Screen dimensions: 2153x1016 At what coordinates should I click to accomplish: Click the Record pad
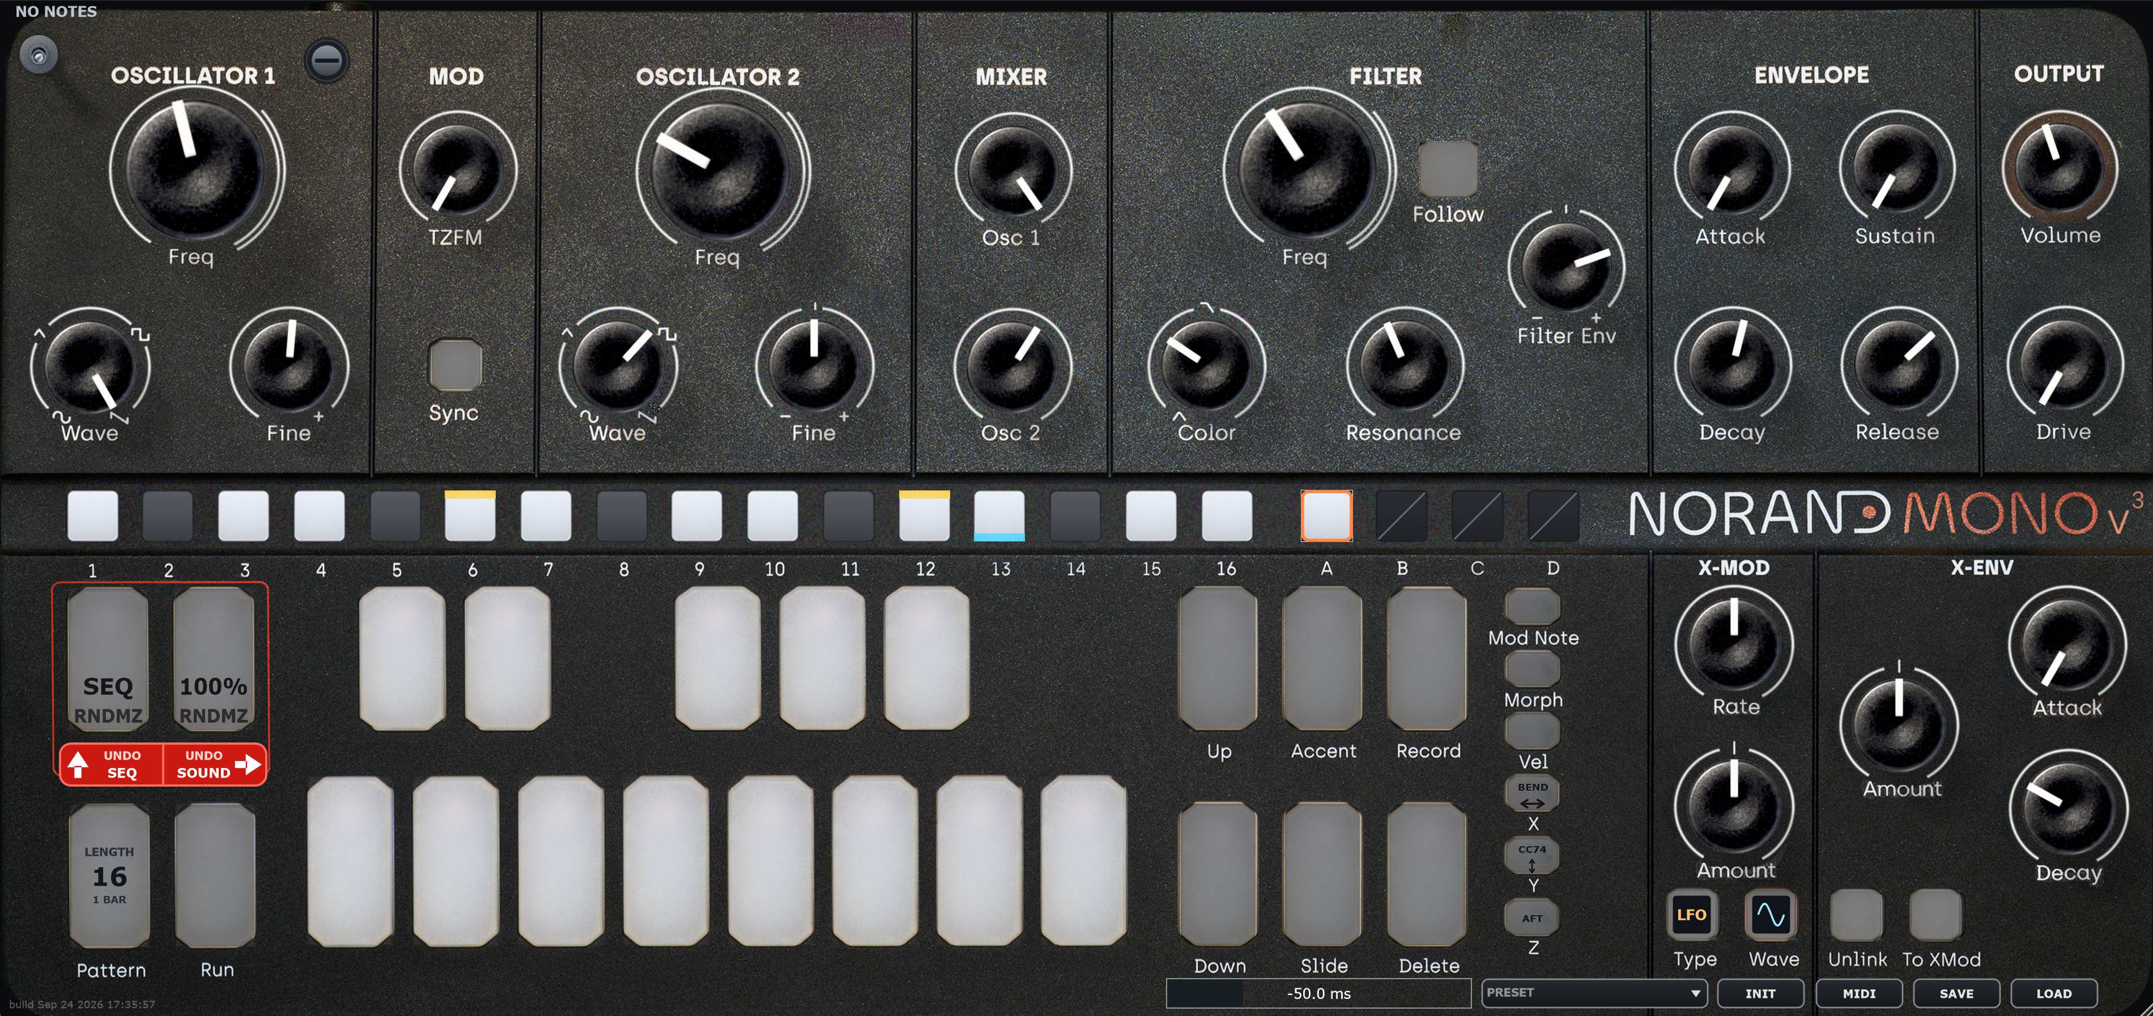(x=1427, y=659)
